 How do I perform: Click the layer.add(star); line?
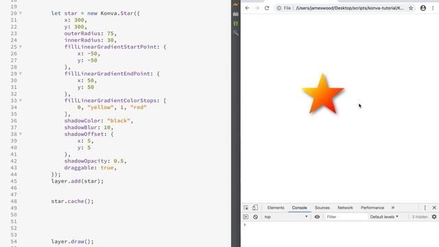click(78, 181)
